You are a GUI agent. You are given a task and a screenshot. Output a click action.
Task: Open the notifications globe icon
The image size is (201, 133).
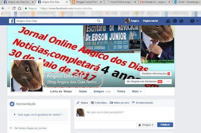point(181,21)
